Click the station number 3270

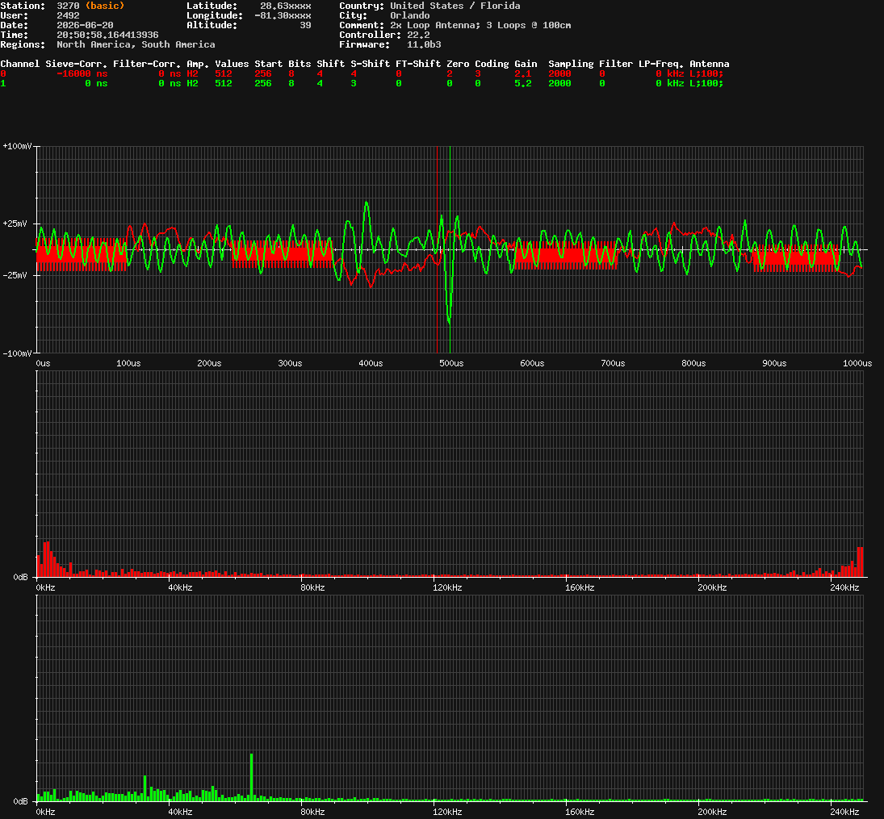click(x=68, y=6)
